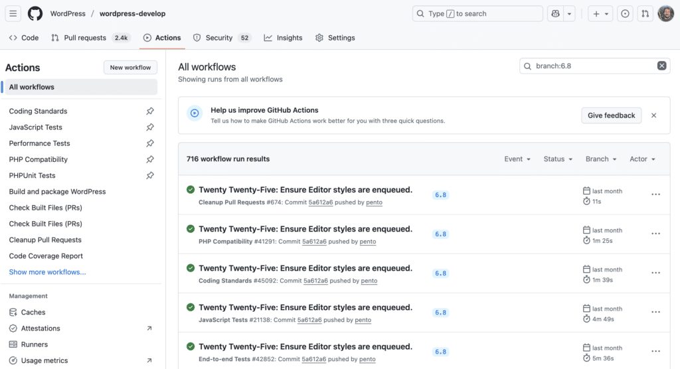Unpin the PHPUnit Tests workflow
The image size is (680, 369).
150,175
